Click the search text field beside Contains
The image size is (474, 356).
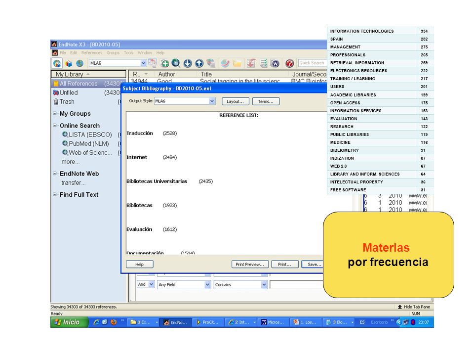296,285
